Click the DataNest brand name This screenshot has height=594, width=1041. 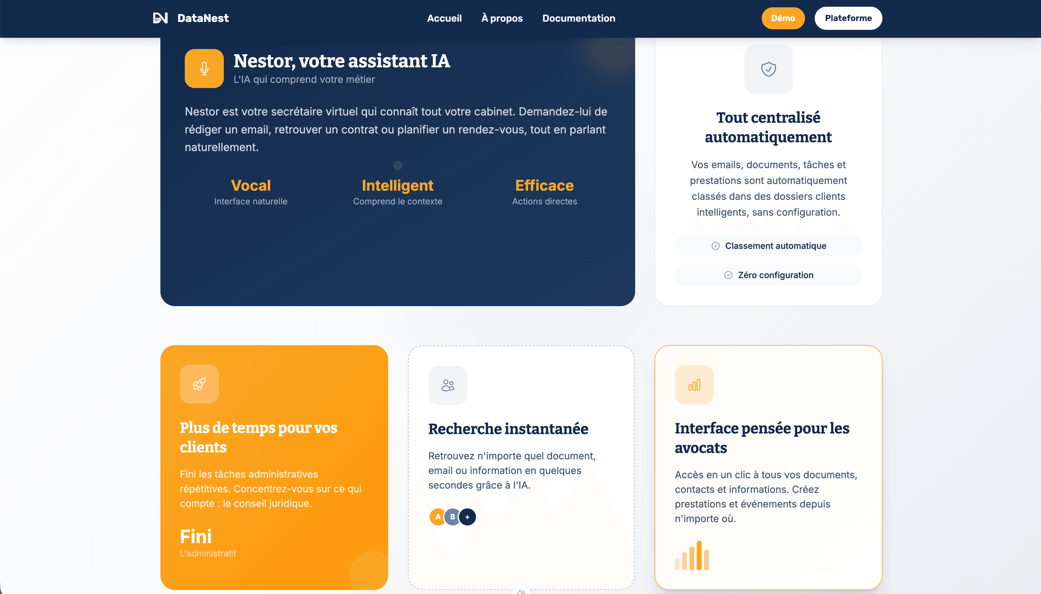203,18
